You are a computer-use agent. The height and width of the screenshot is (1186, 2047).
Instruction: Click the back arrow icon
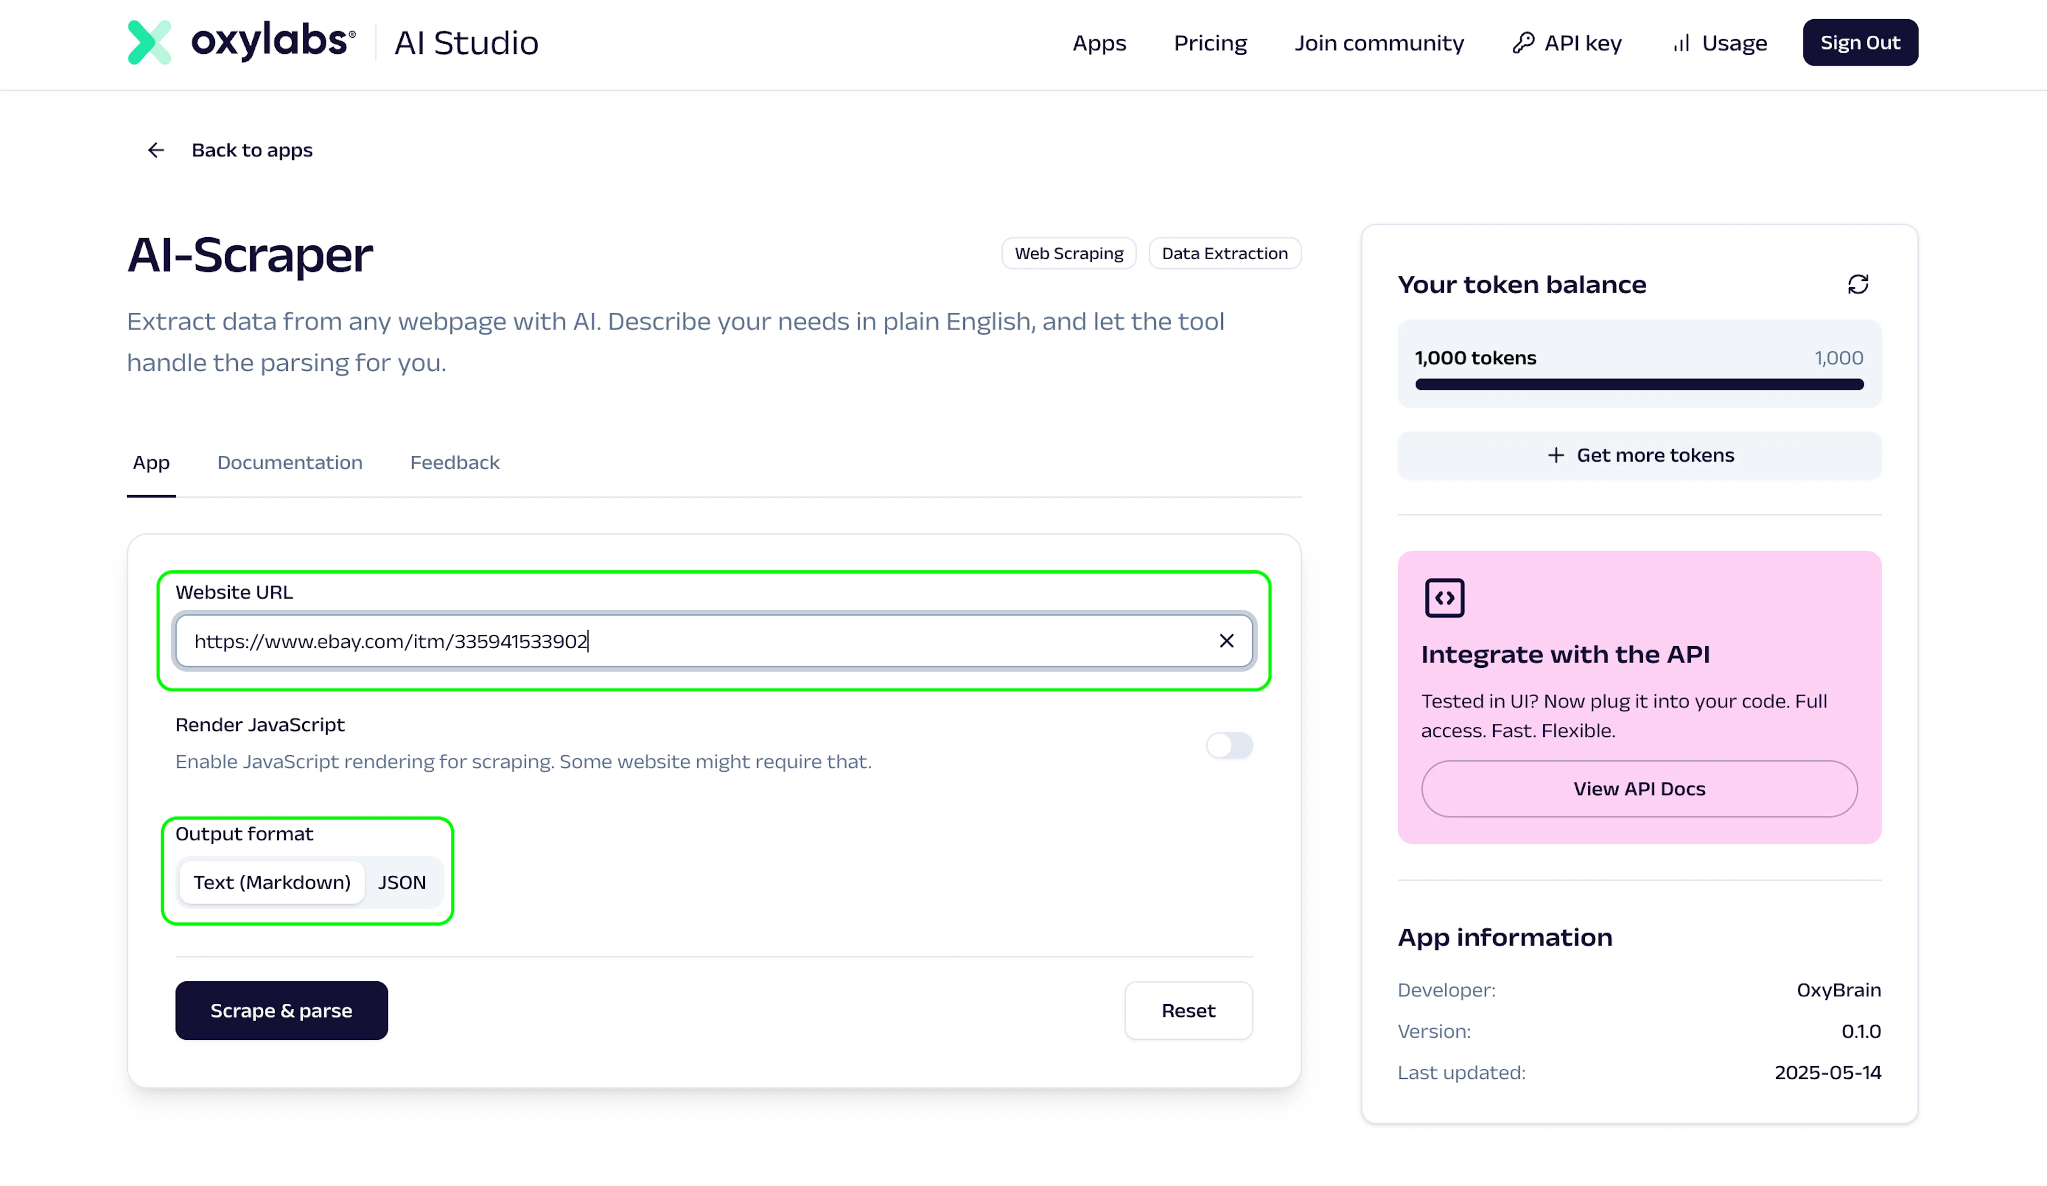pyautogui.click(x=156, y=150)
